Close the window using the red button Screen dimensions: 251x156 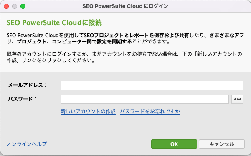coord(6,6)
